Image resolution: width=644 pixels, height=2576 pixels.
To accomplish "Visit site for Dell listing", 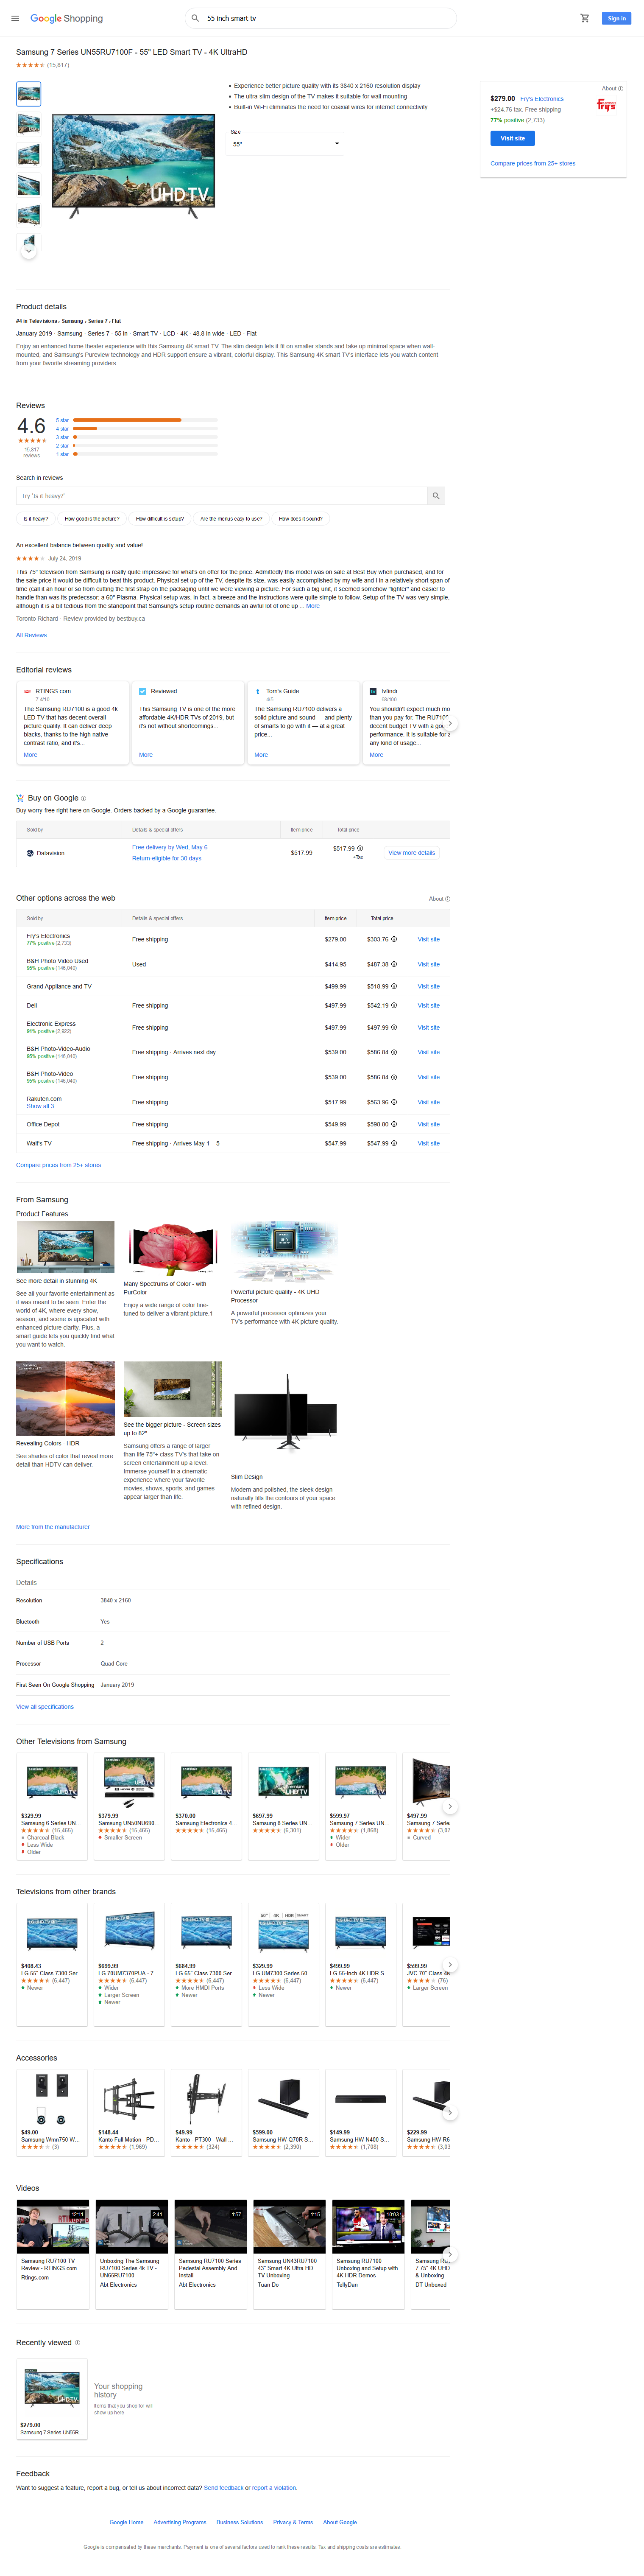I will pos(428,1005).
